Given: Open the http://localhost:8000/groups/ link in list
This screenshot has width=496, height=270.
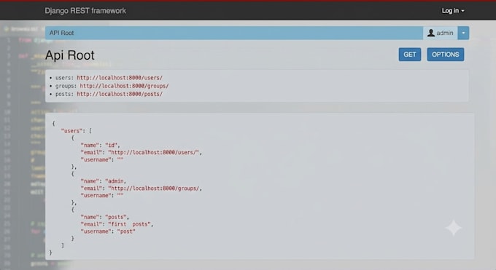Looking at the screenshot, I should click(x=124, y=86).
